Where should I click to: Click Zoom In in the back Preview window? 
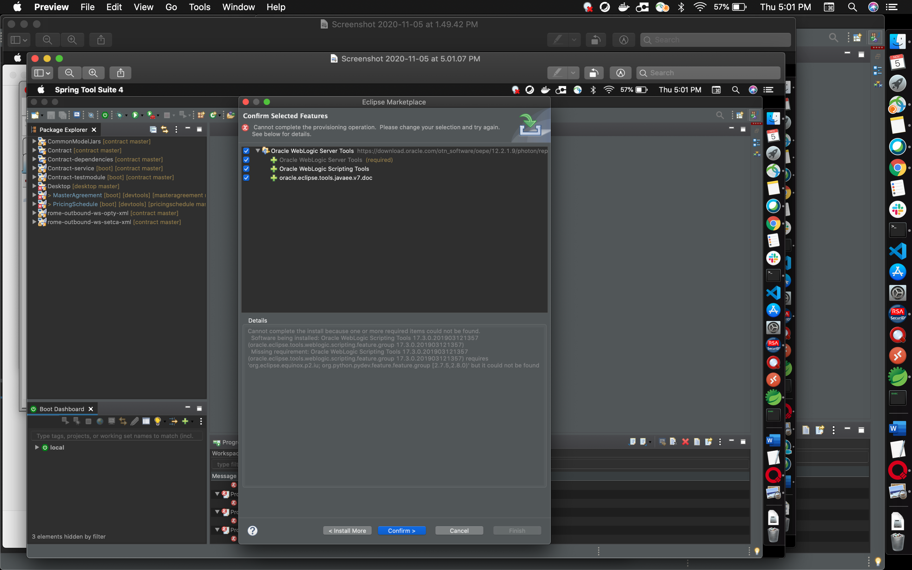point(72,40)
